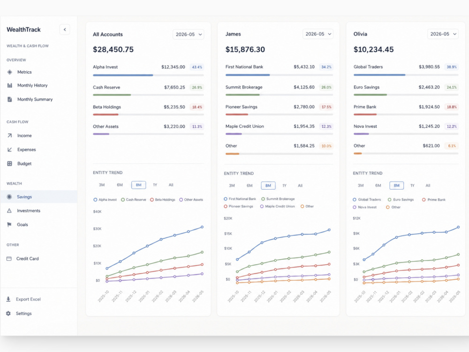Select 6M range in James trend
This screenshot has width=469, height=352.
[x=250, y=185]
